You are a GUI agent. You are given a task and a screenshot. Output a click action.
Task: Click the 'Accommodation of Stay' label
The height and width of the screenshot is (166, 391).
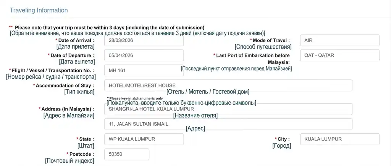click(x=65, y=86)
